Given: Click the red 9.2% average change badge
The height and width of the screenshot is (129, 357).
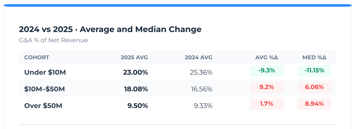Looking at the screenshot, I should [x=267, y=87].
